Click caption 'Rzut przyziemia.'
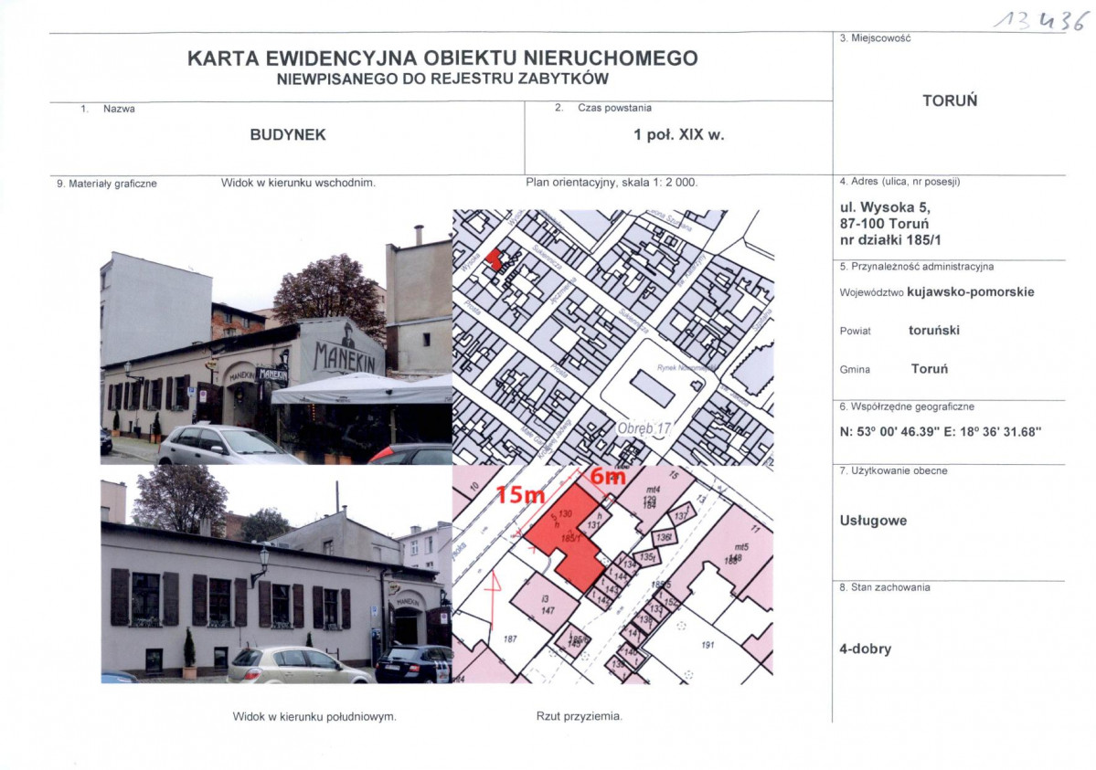The width and height of the screenshot is (1096, 770). (580, 716)
